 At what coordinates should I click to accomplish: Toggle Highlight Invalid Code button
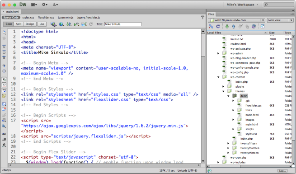[x=4, y=85]
